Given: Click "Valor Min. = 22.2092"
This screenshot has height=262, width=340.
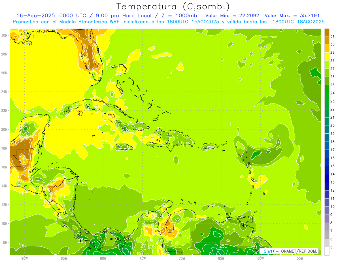Looking at the screenshot, I should click(233, 16).
